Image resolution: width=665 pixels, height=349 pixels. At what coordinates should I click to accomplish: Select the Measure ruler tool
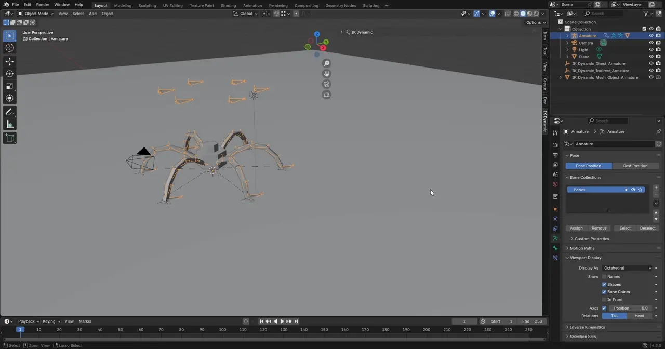(9, 125)
